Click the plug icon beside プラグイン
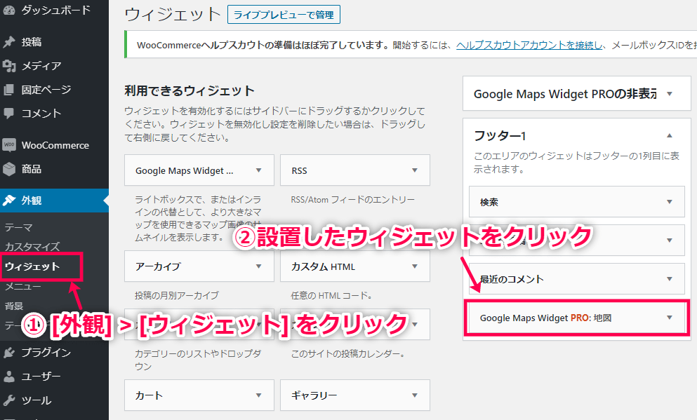The image size is (697, 420). coord(9,353)
